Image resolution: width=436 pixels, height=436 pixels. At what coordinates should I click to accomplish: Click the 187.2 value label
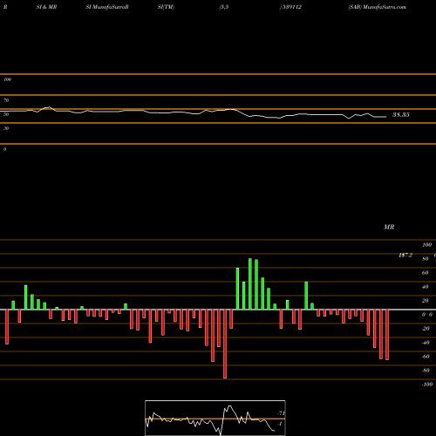405,255
